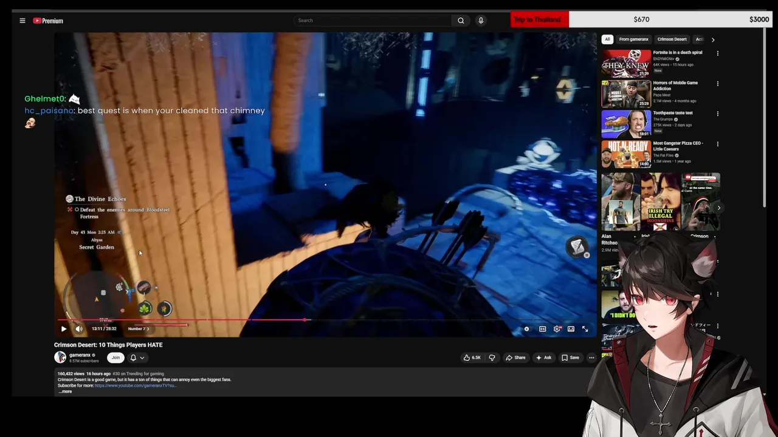
Task: Select the 'From gameranx' filter chip
Action: [x=633, y=39]
